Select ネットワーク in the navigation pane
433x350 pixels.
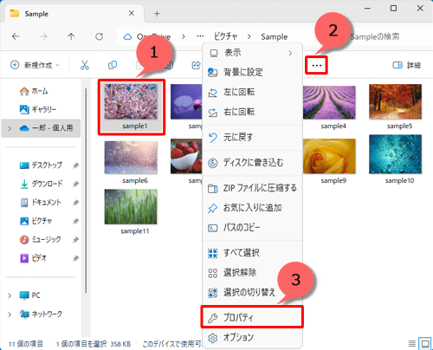[x=41, y=314]
